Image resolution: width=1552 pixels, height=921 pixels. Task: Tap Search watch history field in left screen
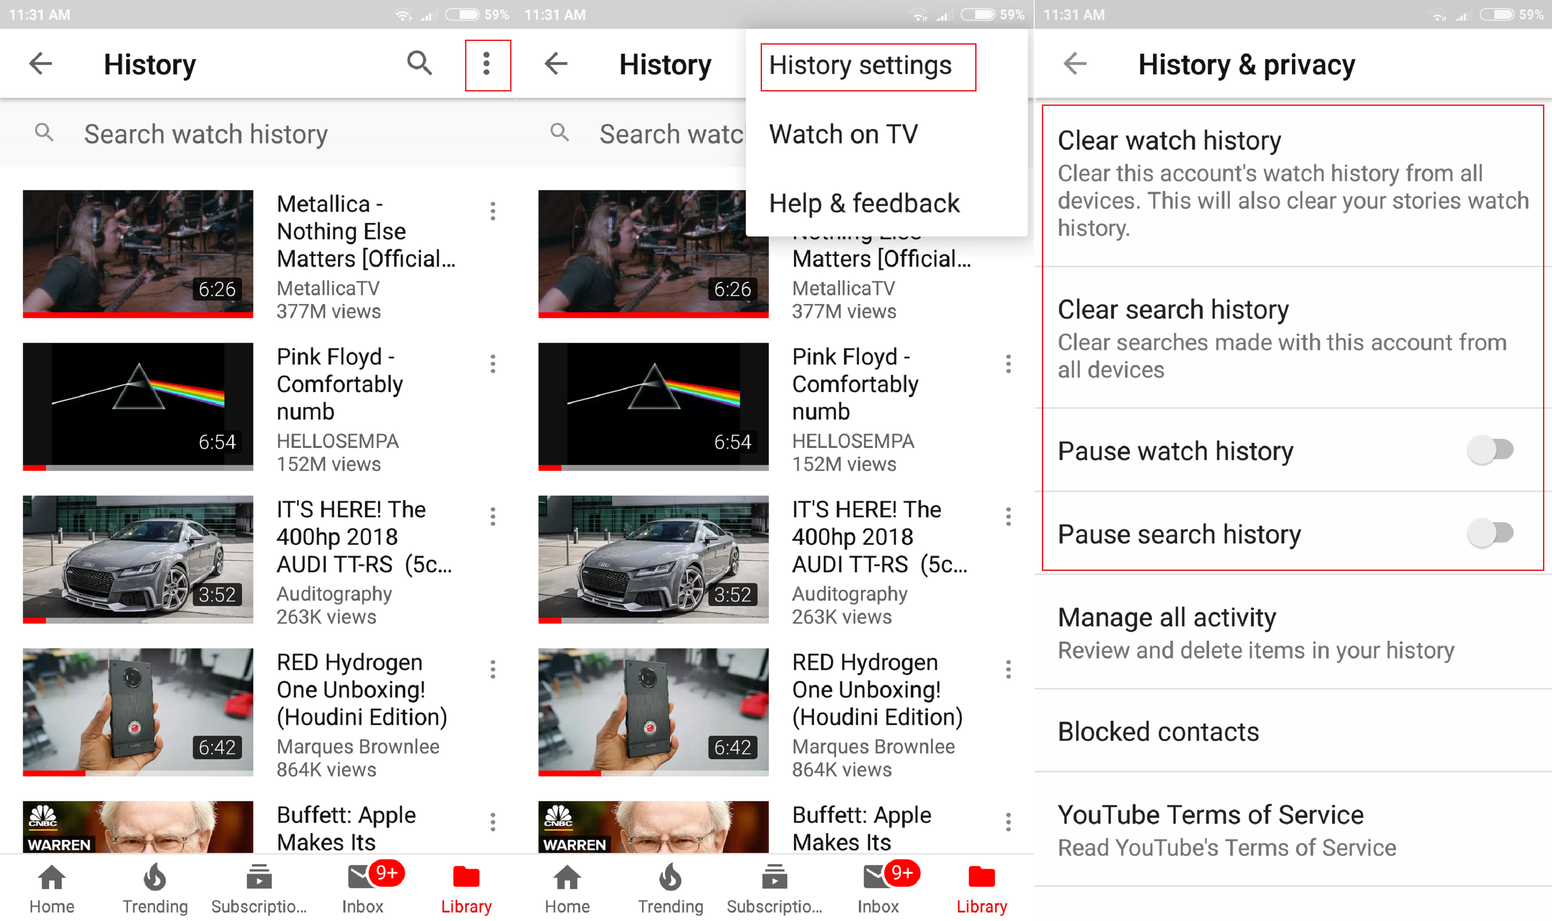[x=257, y=133]
